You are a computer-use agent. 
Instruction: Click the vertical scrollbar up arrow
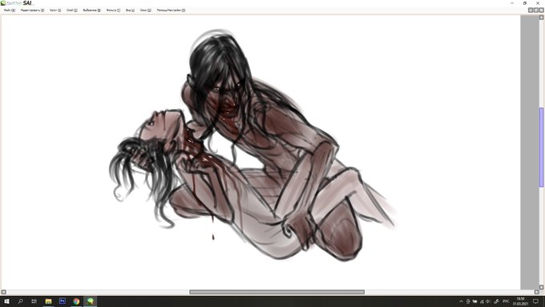(541, 18)
